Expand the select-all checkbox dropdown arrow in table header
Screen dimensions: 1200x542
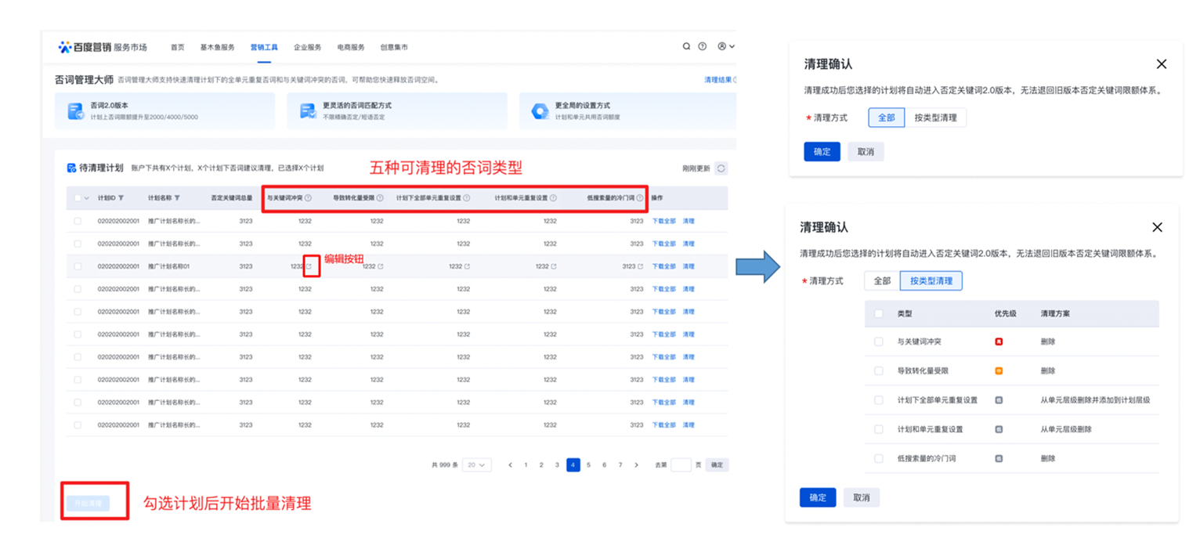click(87, 198)
